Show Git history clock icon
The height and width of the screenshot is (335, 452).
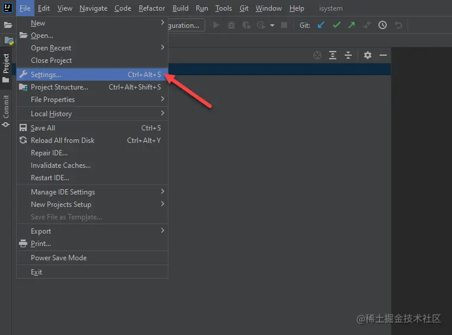pos(383,25)
